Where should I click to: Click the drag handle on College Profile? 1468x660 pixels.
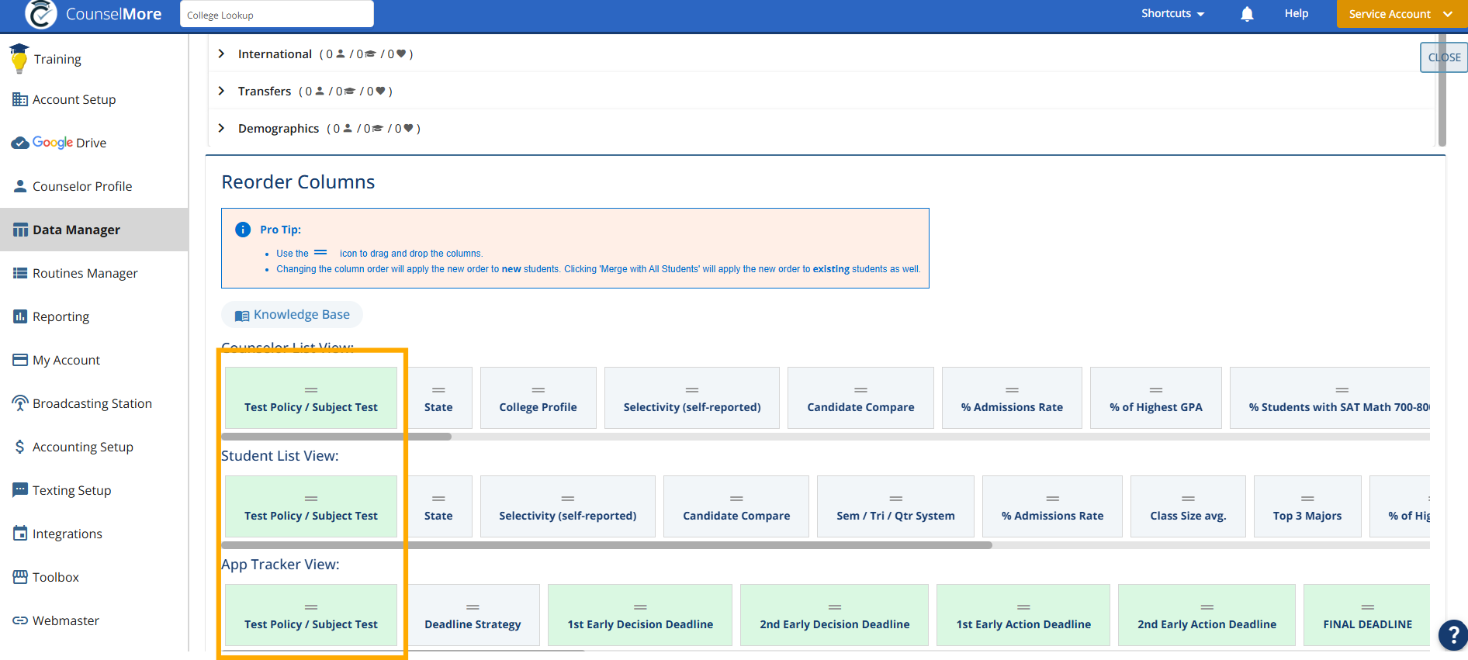pos(538,390)
